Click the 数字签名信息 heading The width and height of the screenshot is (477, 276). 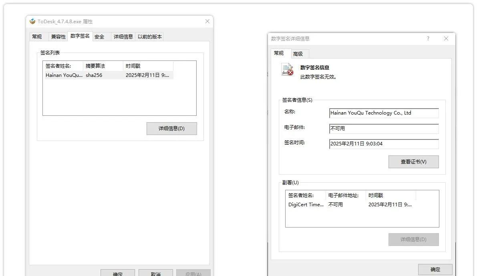pos(314,68)
